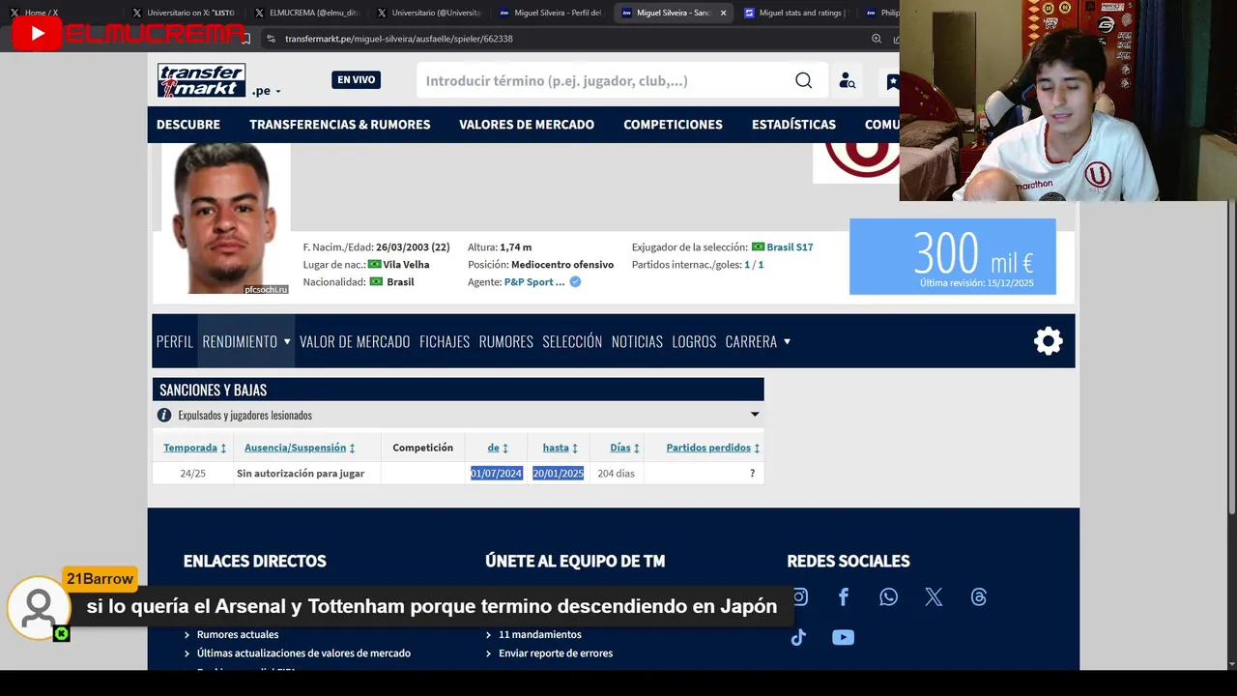Image resolution: width=1237 pixels, height=696 pixels.
Task: Open VALORES DE MERCADO menu
Action: (x=527, y=125)
